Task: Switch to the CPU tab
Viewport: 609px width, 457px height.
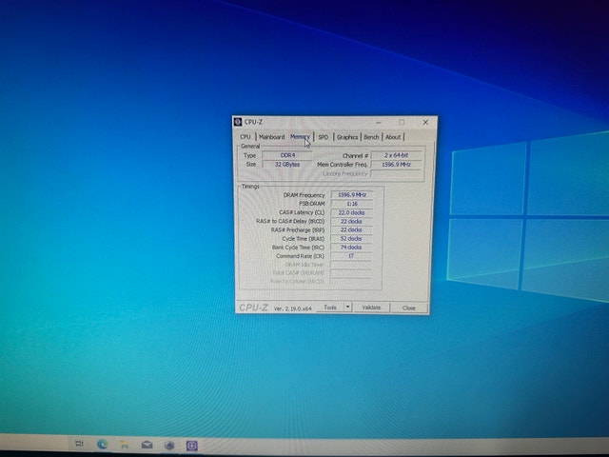Action: coord(246,137)
